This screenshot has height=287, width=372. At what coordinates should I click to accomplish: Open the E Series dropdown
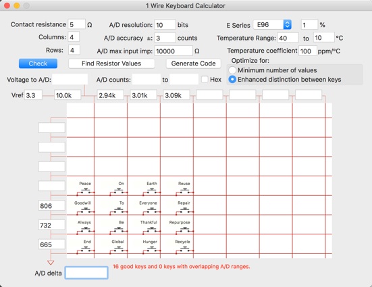pyautogui.click(x=272, y=25)
